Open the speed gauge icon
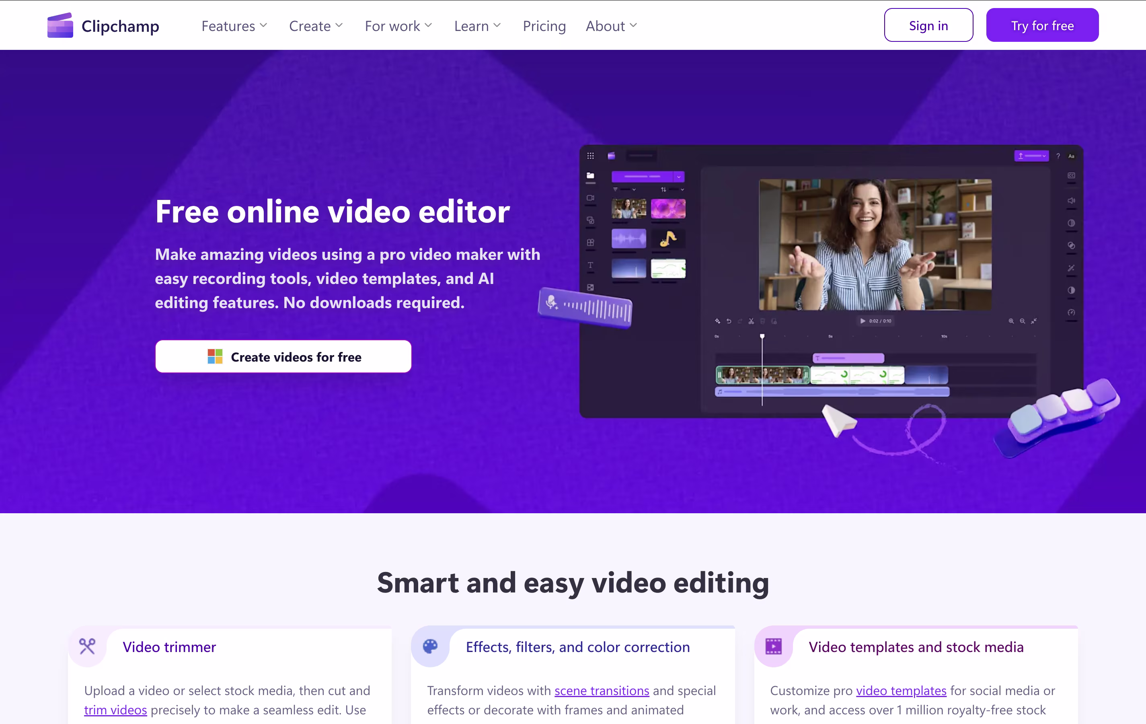The image size is (1146, 724). [1071, 312]
